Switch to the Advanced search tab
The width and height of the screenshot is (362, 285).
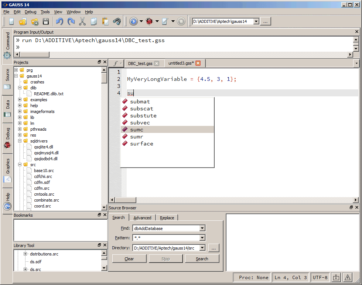(x=142, y=217)
